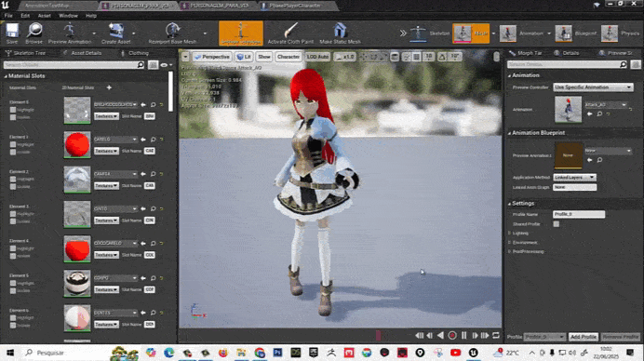Switch to the Clothing tab

point(135,53)
